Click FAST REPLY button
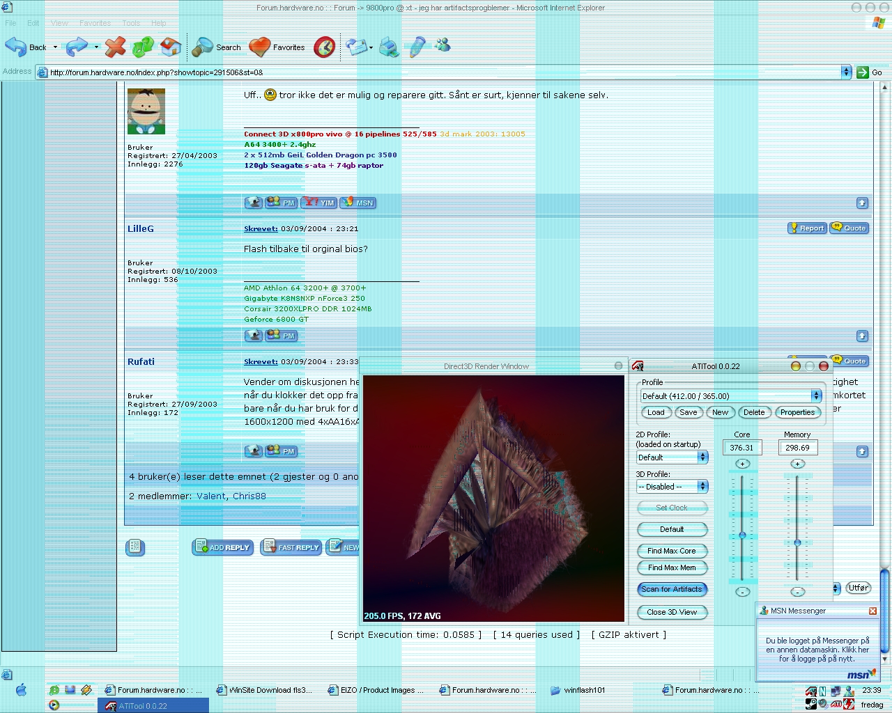 coord(291,547)
